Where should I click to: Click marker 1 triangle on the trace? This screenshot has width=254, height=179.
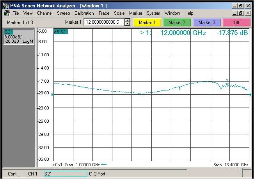(227, 84)
